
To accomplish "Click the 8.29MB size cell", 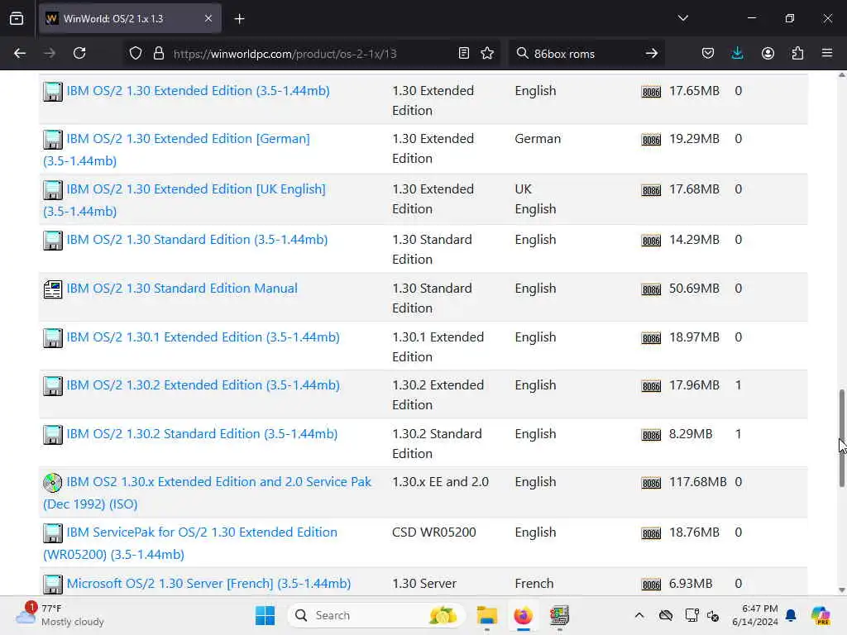I will click(x=691, y=433).
